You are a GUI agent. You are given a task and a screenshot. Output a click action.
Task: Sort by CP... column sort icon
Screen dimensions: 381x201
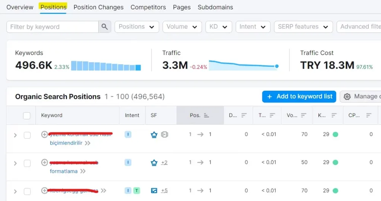point(369,115)
